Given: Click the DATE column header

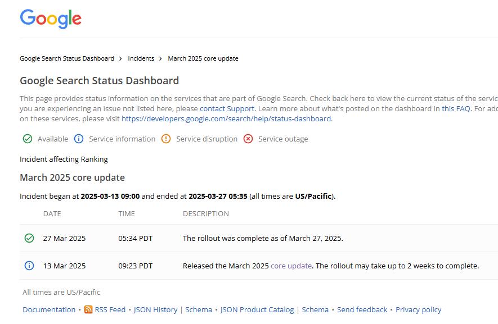Looking at the screenshot, I should [x=52, y=214].
